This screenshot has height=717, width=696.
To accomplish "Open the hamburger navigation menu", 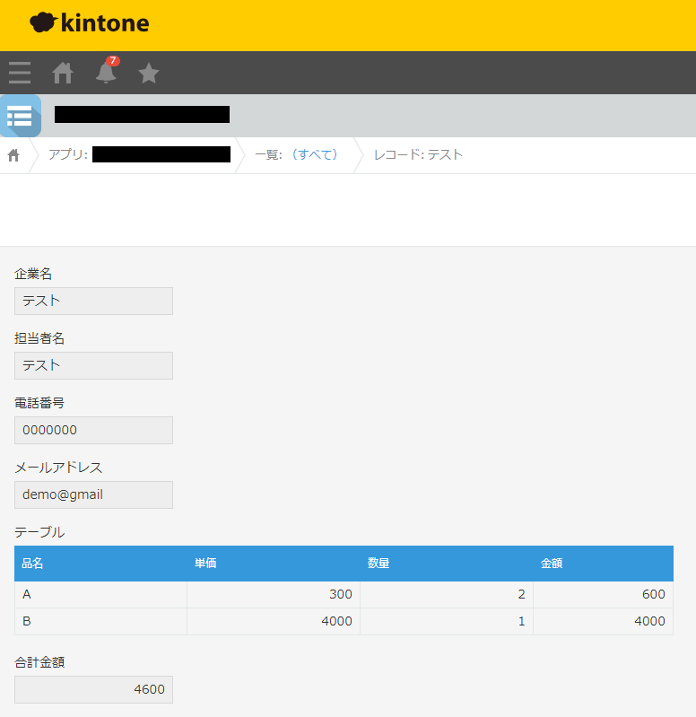I will click(x=20, y=73).
